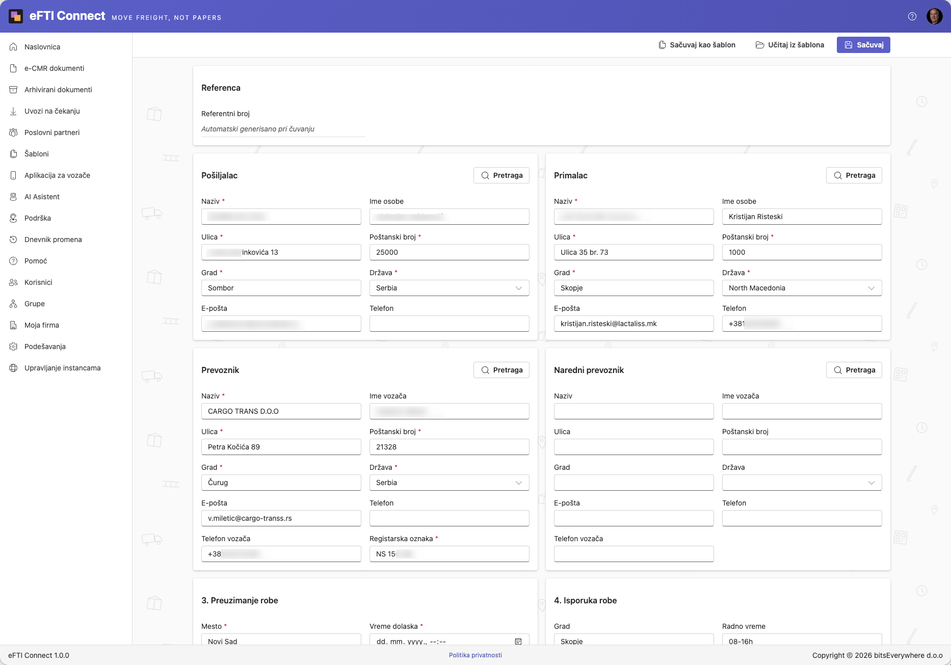Click the Registarska oznaka field

450,554
